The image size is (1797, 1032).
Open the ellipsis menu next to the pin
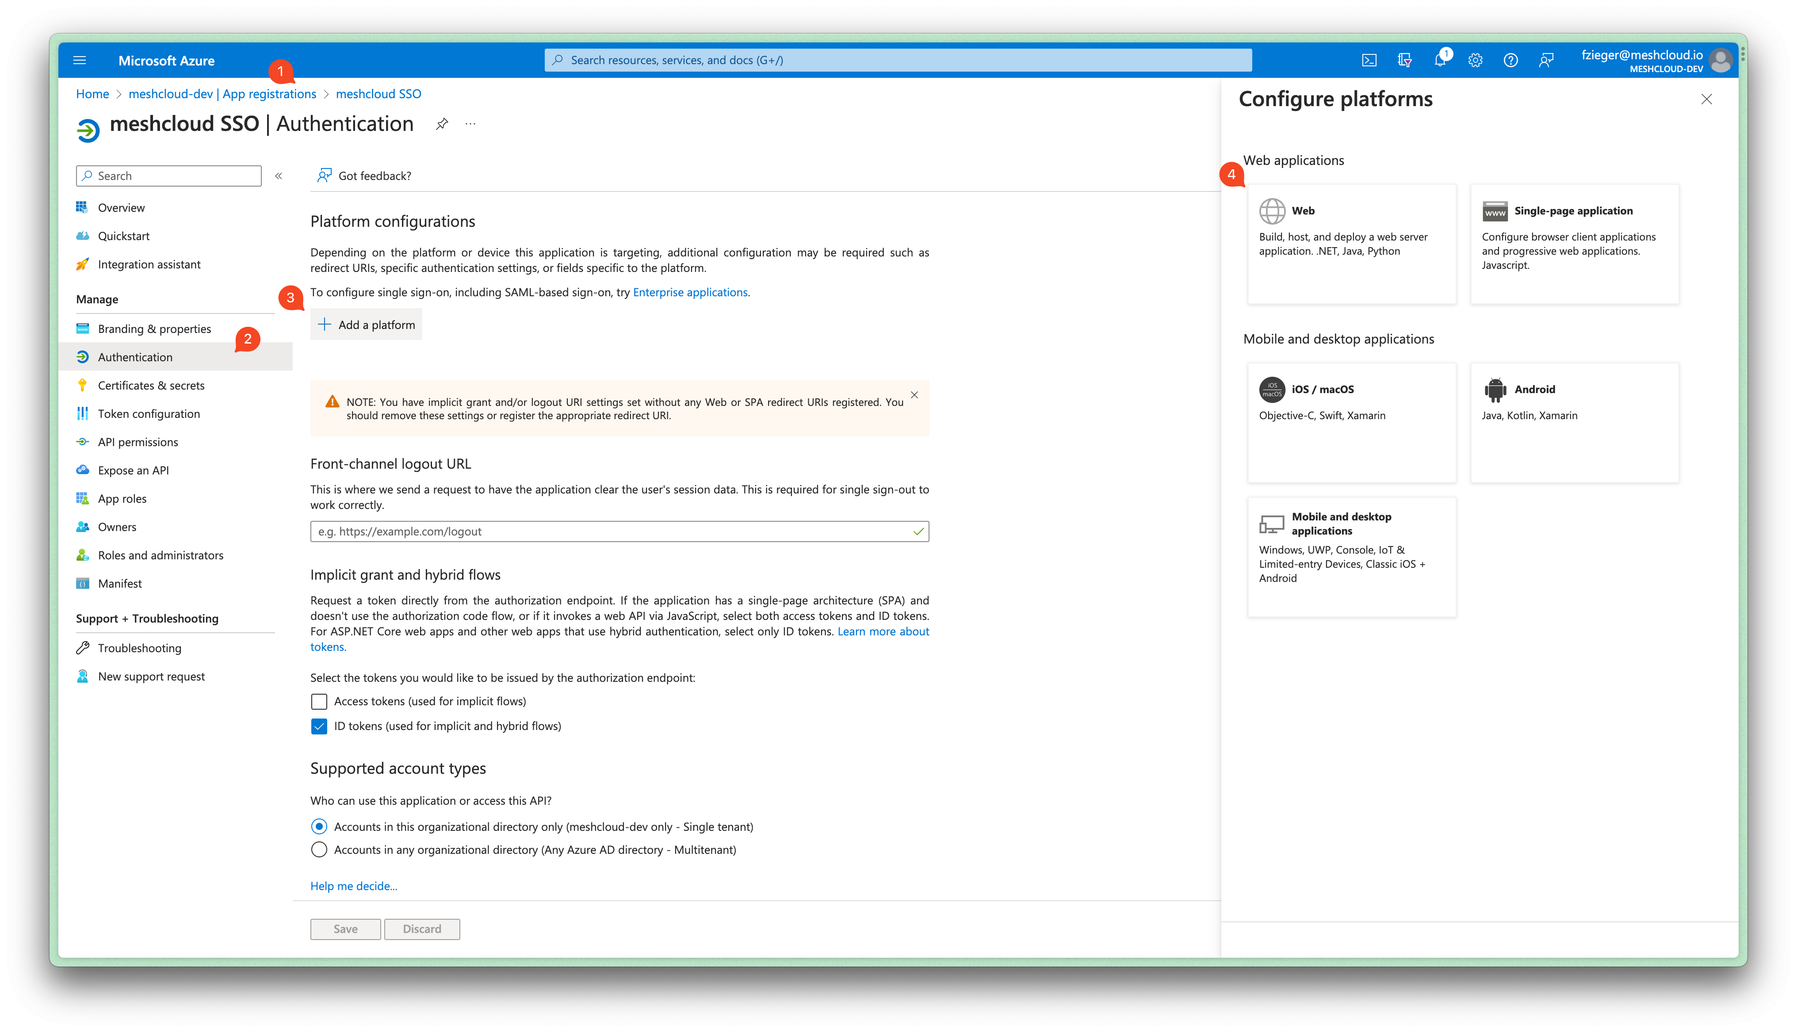pyautogui.click(x=470, y=123)
